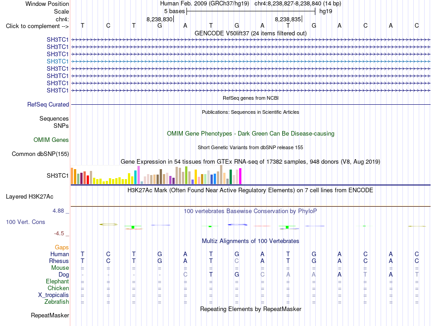
Task: Open GTEx Gene Expression 54 tissues title
Action: point(250,161)
